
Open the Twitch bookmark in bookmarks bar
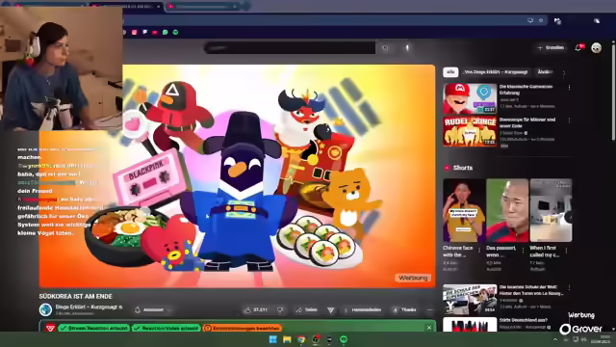coord(144,32)
